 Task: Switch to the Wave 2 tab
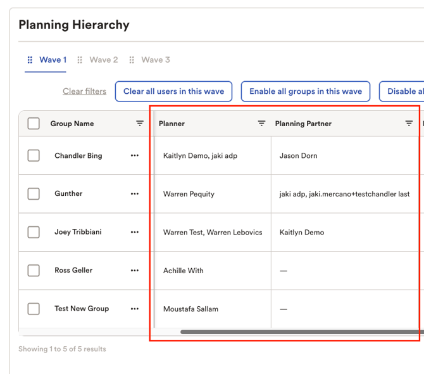point(104,60)
